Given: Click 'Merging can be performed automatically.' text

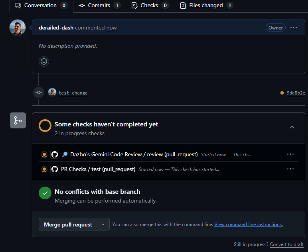Looking at the screenshot, I should [x=106, y=201].
